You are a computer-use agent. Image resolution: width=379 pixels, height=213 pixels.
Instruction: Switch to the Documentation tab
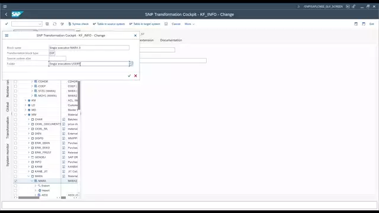(171, 40)
